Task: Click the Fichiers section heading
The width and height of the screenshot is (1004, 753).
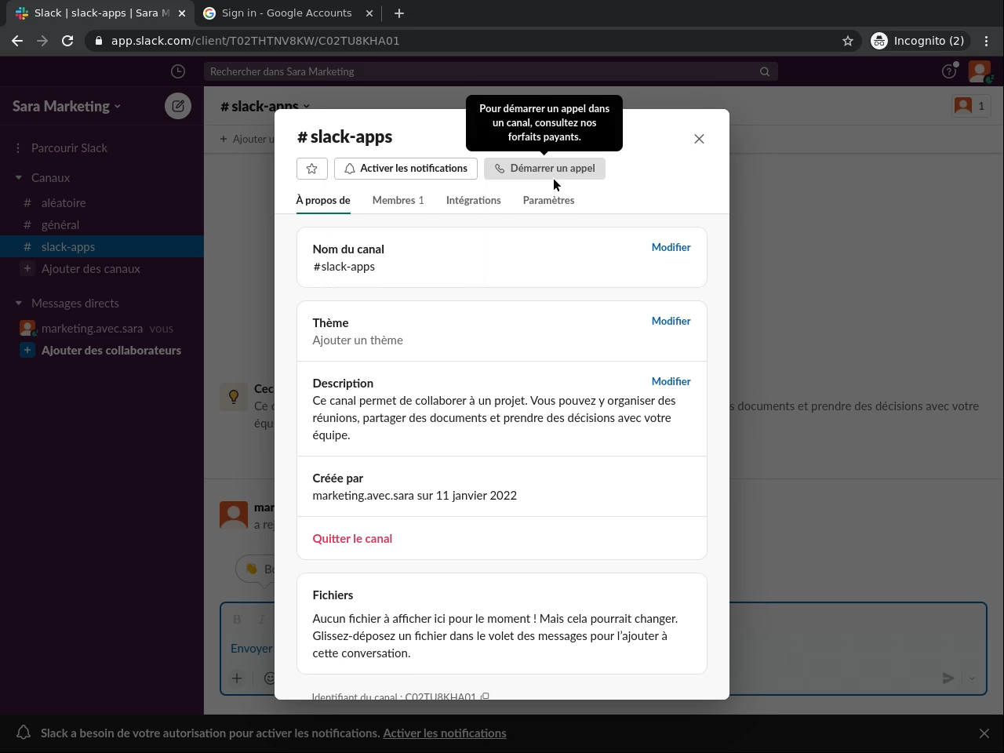Action: pos(333,595)
